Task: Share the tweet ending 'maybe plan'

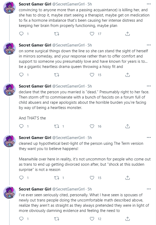Action: [x=127, y=34]
